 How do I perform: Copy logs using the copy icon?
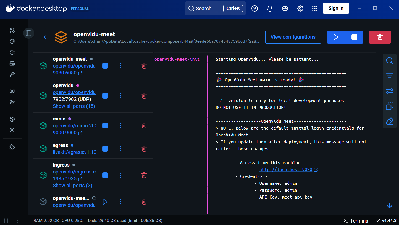[389, 106]
